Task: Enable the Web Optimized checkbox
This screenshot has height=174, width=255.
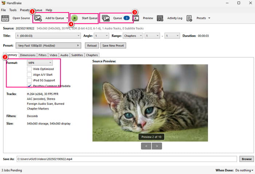Action: click(x=29, y=69)
